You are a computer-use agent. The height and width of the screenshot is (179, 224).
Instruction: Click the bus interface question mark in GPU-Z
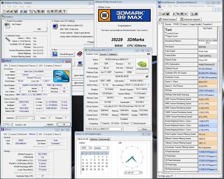pyautogui.click(x=148, y=85)
